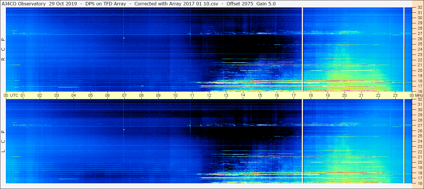
Task: Click the AJ4CO Observatory title text
Action: pyautogui.click(x=23, y=4)
